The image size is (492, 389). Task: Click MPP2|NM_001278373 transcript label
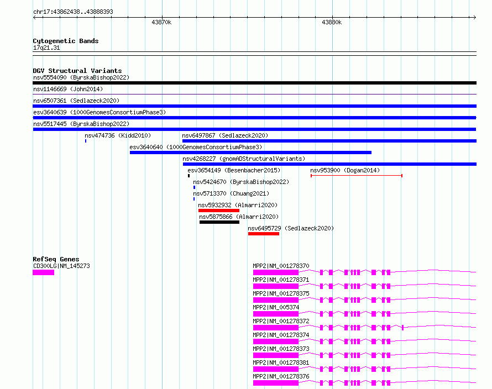281,349
